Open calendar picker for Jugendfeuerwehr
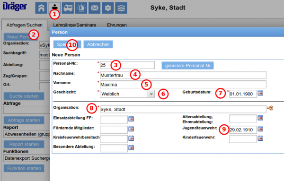Image resolution: width=284 pixels, height=181 pixels. (260, 129)
